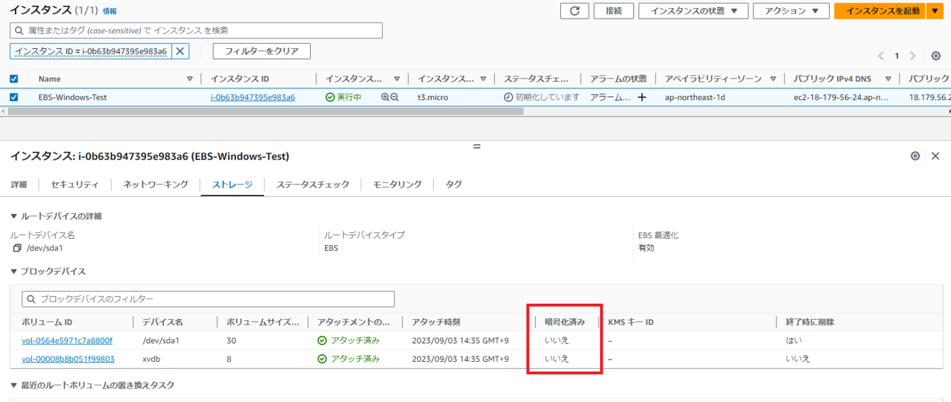This screenshot has width=951, height=402.
Task: Add alarm using the plus icon
Action: click(642, 97)
